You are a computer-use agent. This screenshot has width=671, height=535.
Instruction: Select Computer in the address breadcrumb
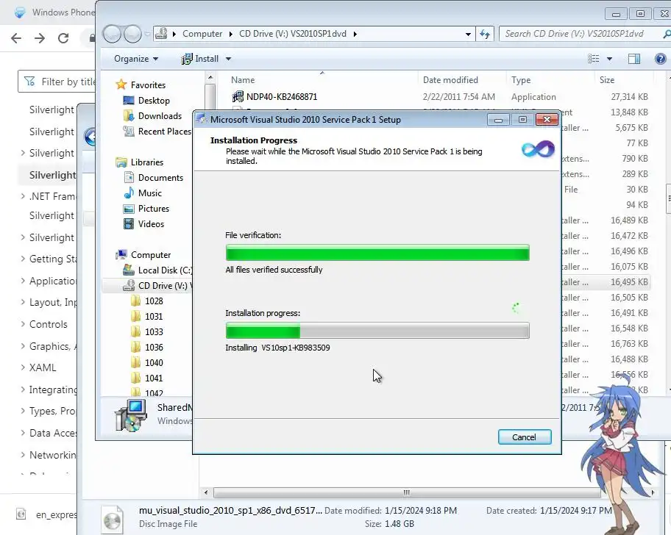[202, 34]
